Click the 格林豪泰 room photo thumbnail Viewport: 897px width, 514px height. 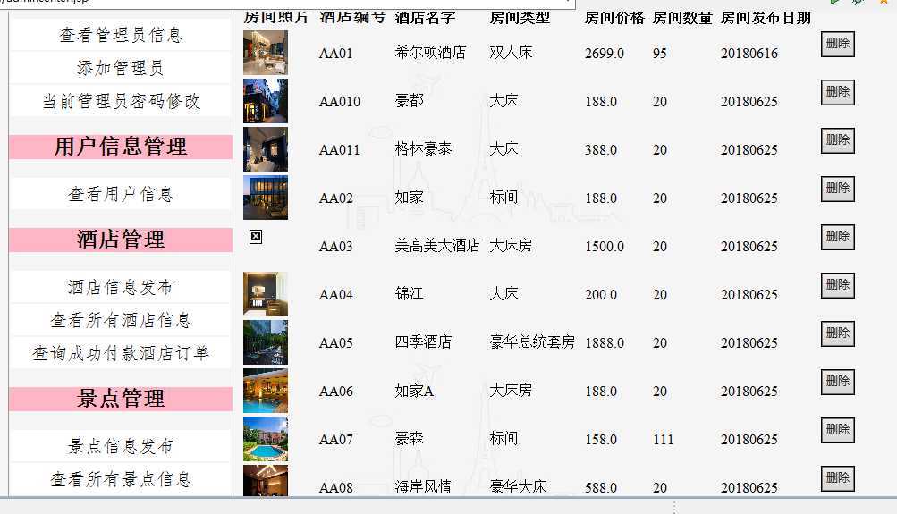pos(266,149)
